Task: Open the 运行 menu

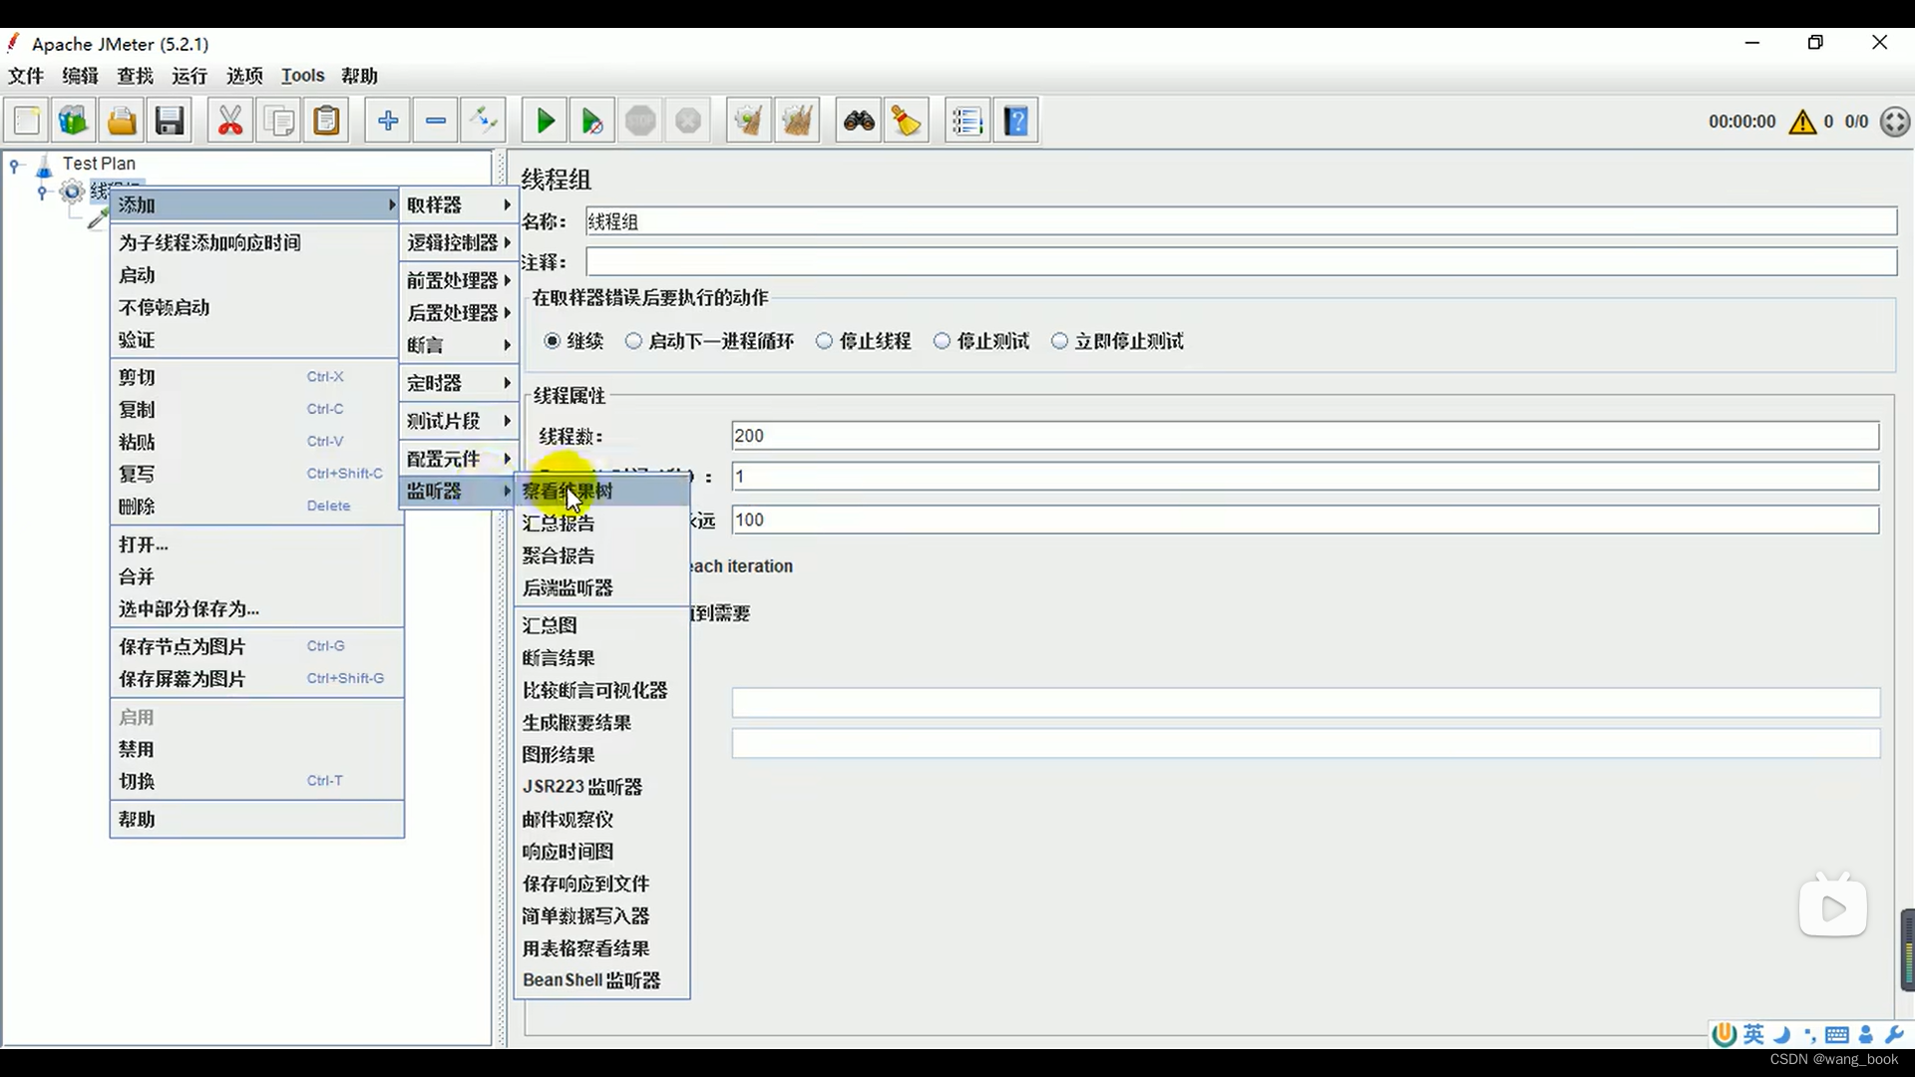Action: click(190, 76)
